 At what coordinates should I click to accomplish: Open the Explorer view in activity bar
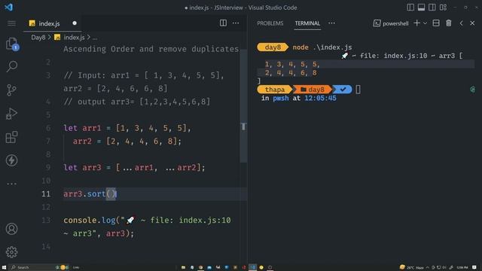[12, 44]
